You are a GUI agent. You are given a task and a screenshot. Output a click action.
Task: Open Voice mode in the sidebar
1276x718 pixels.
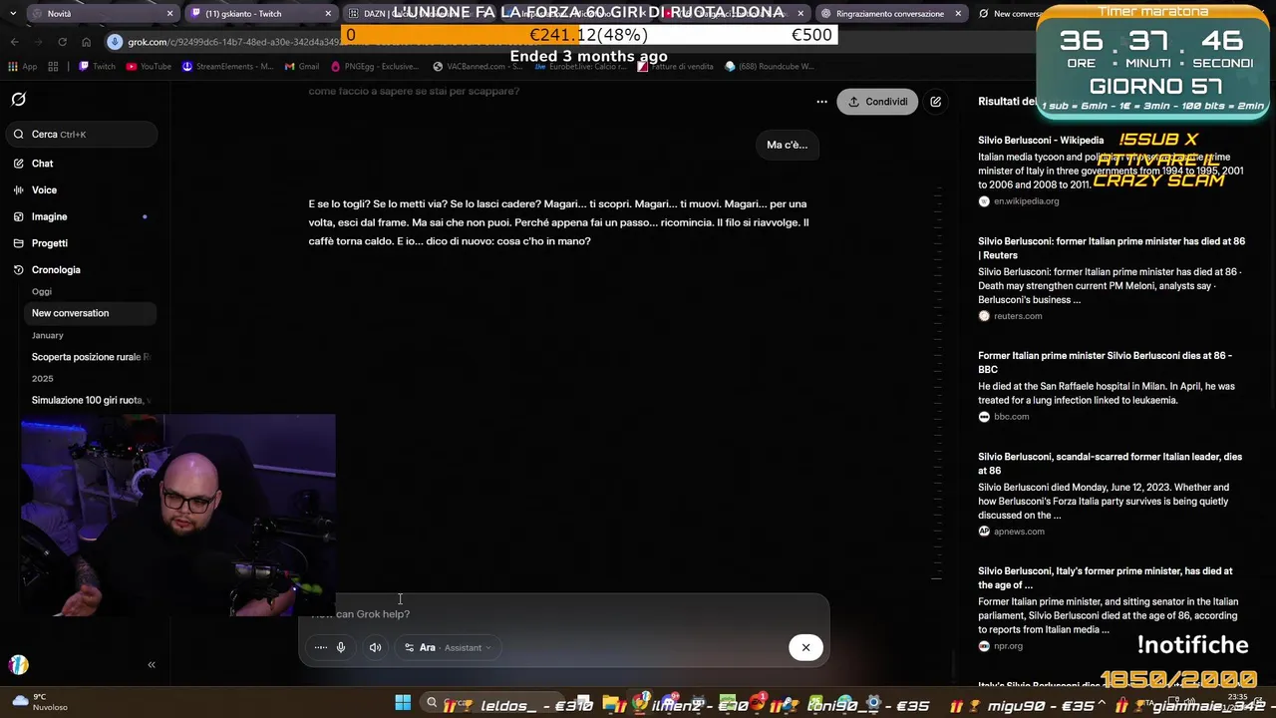pyautogui.click(x=44, y=189)
